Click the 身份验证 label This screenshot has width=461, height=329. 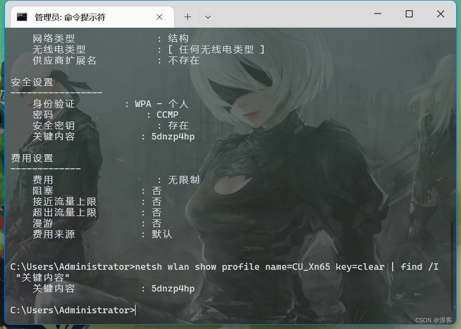pos(54,104)
